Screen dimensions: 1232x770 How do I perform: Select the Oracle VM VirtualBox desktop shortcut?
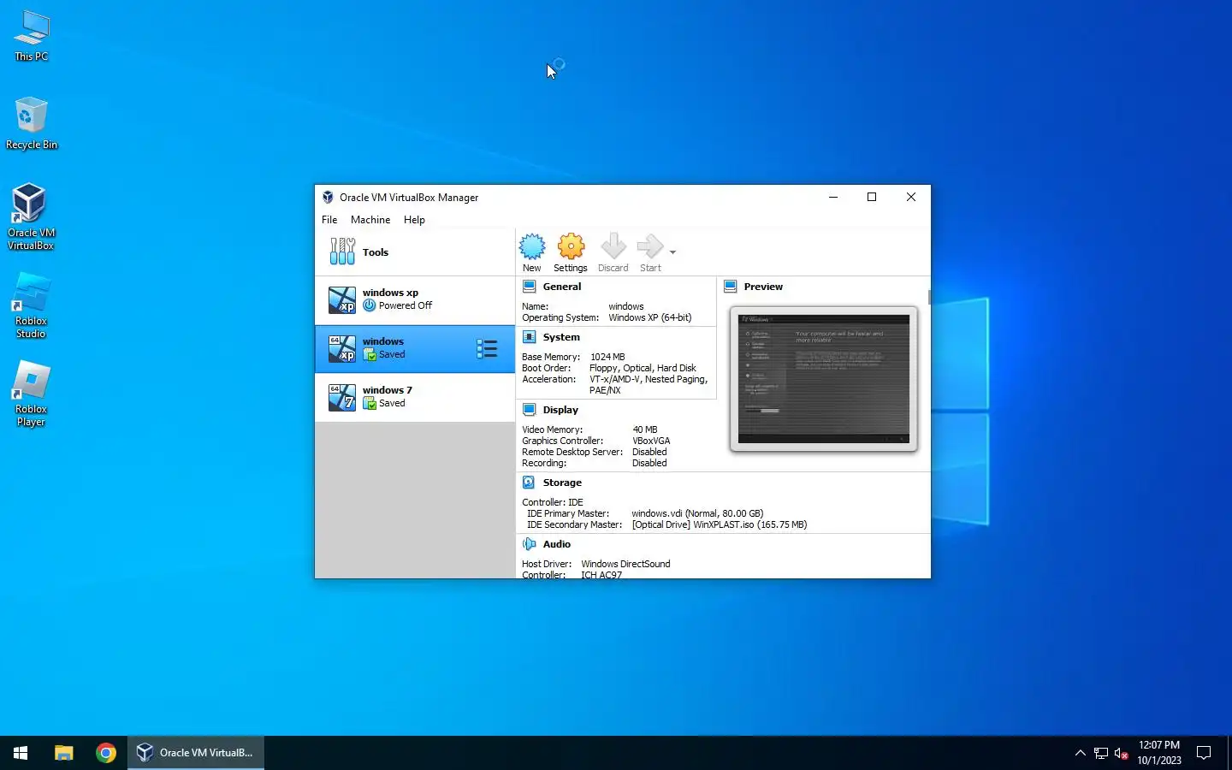click(32, 217)
